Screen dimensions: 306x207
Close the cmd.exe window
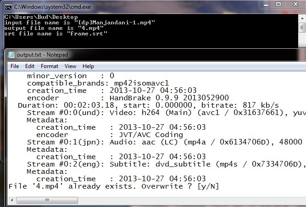[x=295, y=4]
